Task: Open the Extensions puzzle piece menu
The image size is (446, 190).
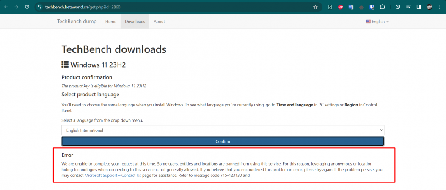Action: (382, 7)
